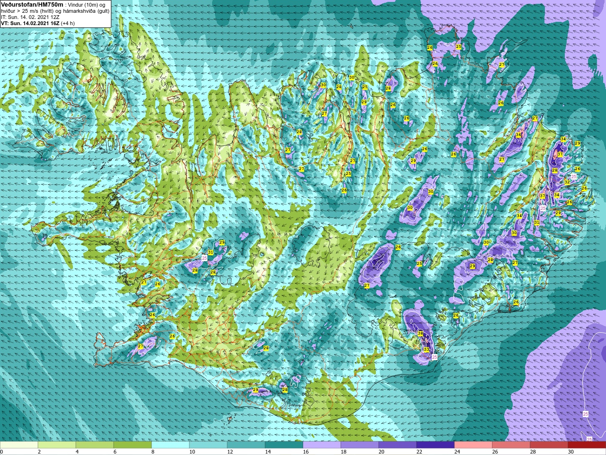This screenshot has width=606, height=455.
Task: Select the 8–10 m/s pale cyan legend swatch
Action: click(170, 445)
